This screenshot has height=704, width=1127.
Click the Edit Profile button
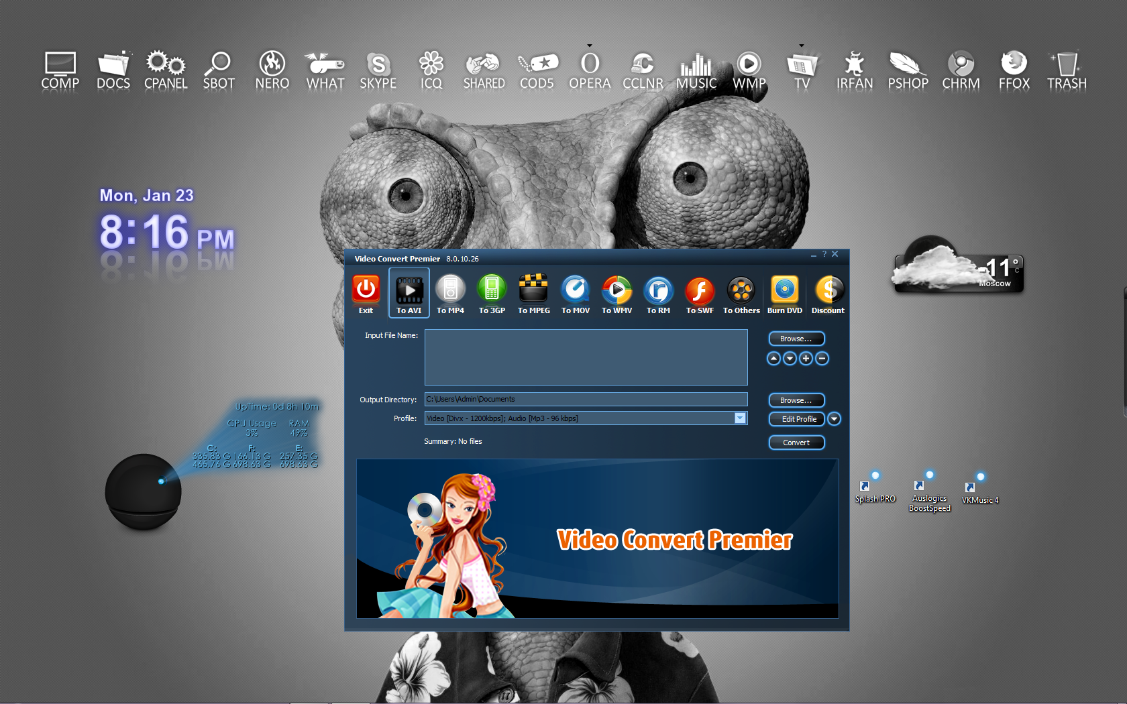tap(796, 419)
